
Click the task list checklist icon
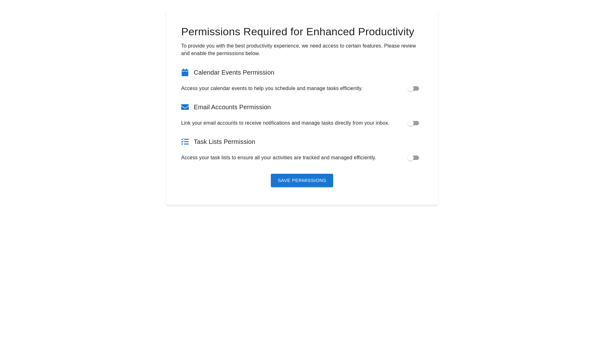pos(185,142)
